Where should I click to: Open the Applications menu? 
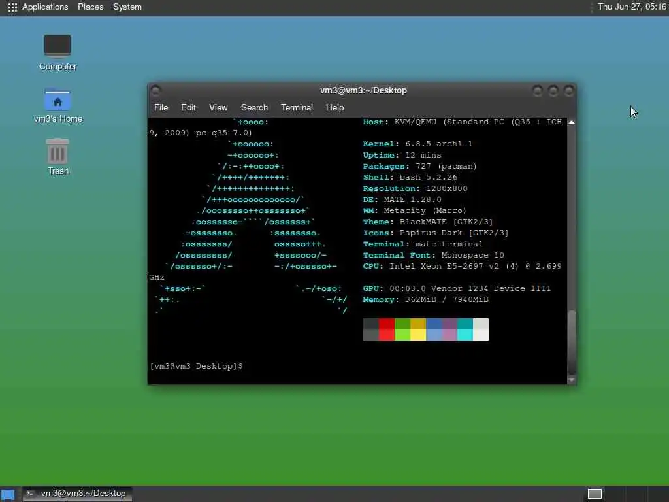pos(45,7)
